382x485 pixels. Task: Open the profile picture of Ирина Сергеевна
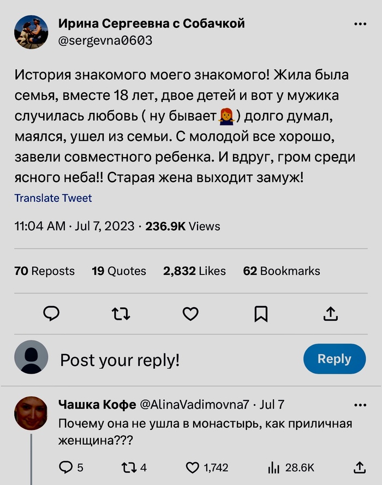[x=31, y=32]
